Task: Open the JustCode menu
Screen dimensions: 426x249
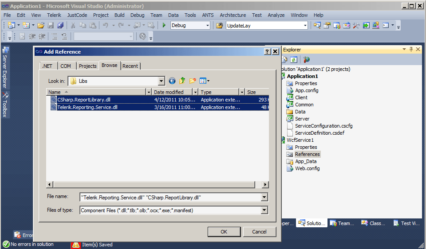Action: point(77,15)
